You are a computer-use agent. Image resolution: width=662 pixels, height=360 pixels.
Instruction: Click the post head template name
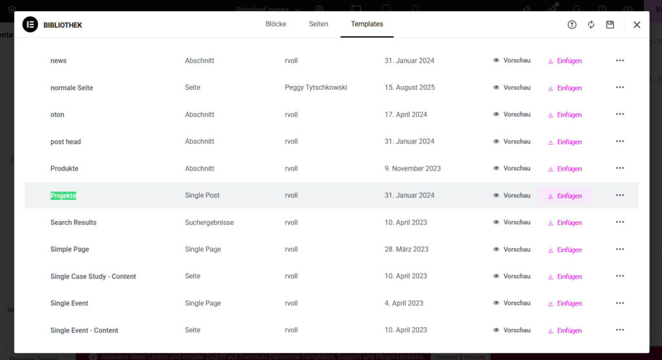point(65,142)
